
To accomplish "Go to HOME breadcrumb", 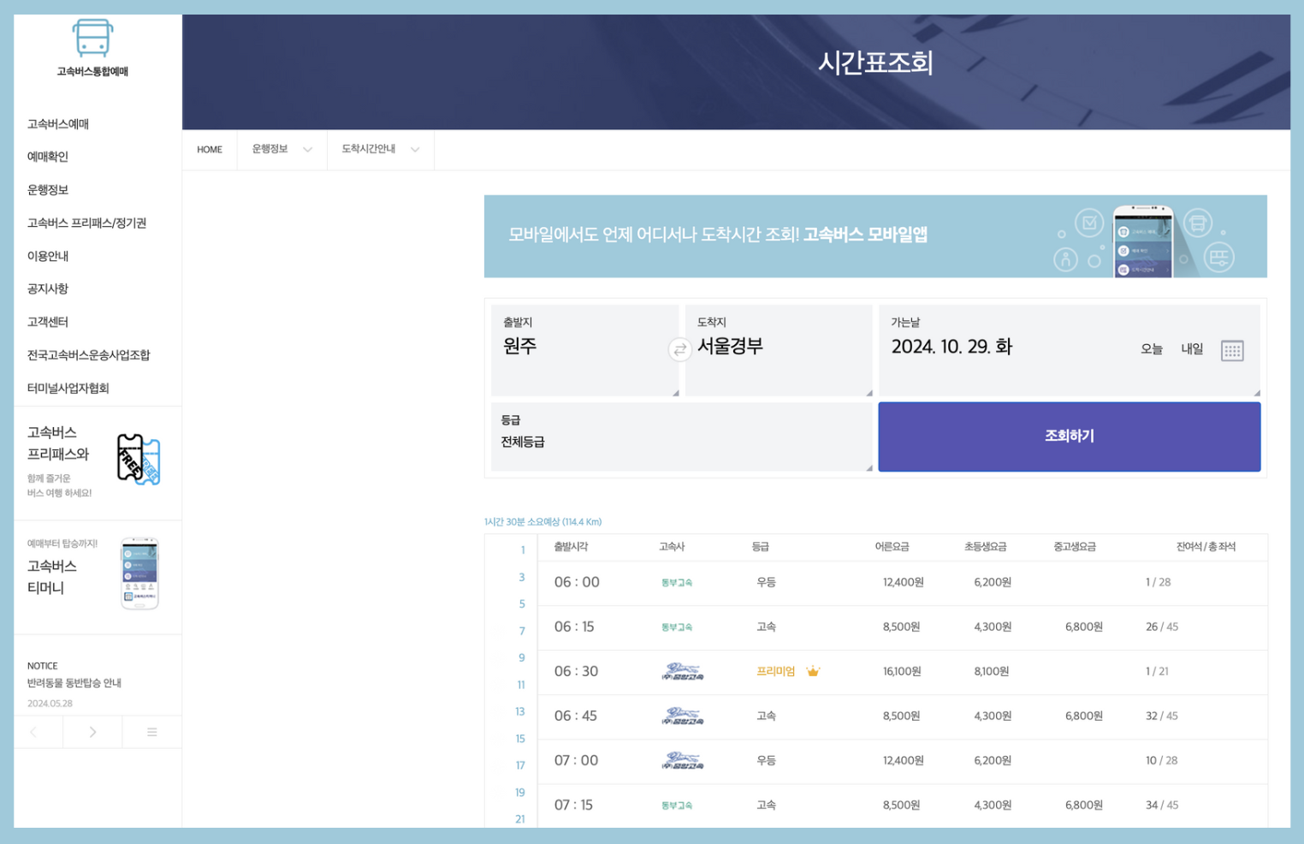I will [x=210, y=150].
